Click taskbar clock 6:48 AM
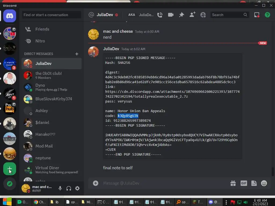Image resolution: width=275 pixels, height=206 pixels. click(260, 202)
